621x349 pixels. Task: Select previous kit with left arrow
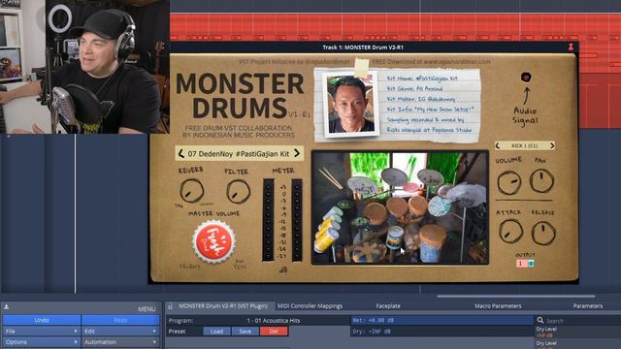[x=181, y=153]
